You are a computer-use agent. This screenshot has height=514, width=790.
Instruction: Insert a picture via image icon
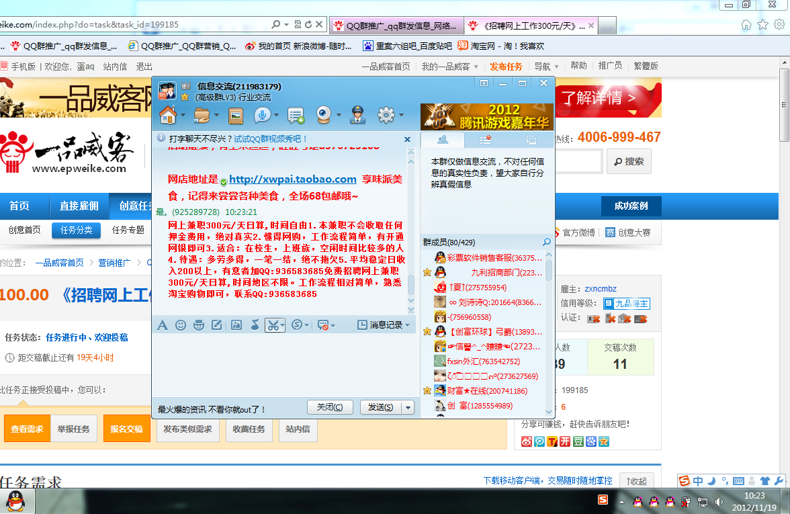[x=236, y=325]
